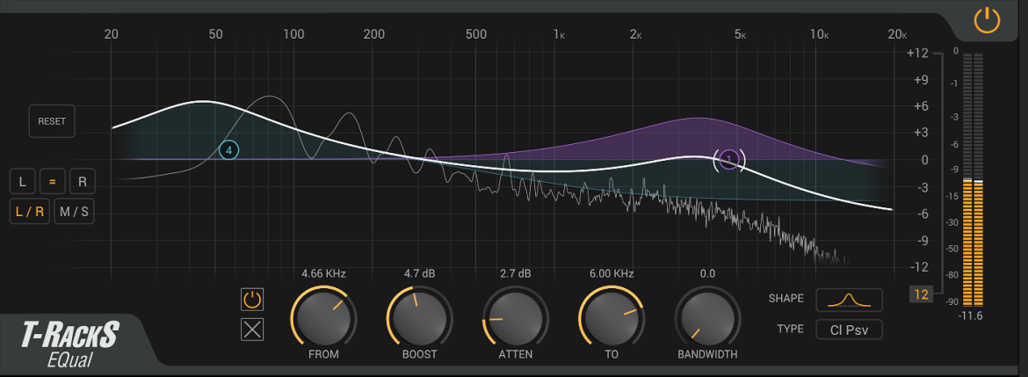Click the BOOST knob
This screenshot has height=377, width=1028.
(x=420, y=317)
